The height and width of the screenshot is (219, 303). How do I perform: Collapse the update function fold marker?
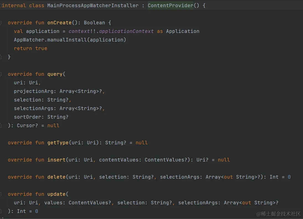[x=1, y=194]
